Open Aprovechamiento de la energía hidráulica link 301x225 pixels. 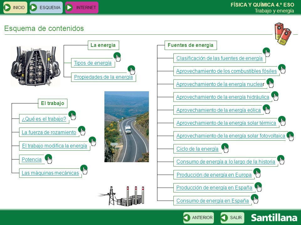click(223, 97)
